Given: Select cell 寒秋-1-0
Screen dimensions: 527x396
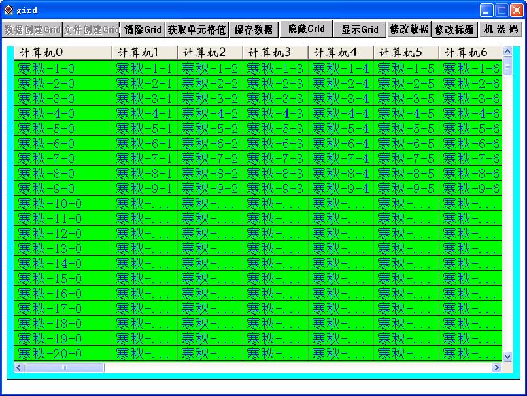Looking at the screenshot, I should [63, 69].
